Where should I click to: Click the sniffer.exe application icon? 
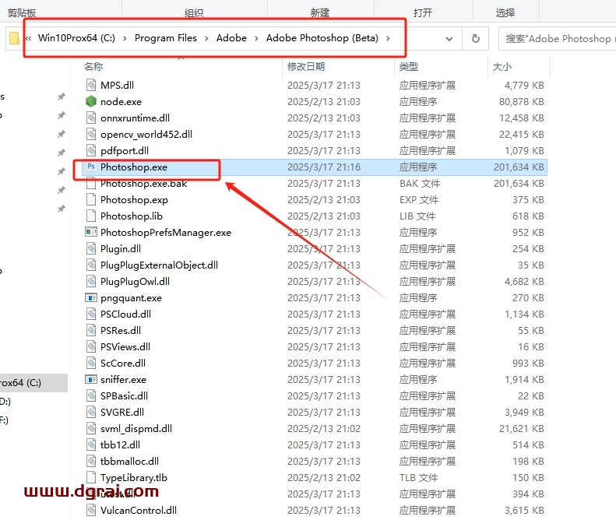(x=91, y=379)
